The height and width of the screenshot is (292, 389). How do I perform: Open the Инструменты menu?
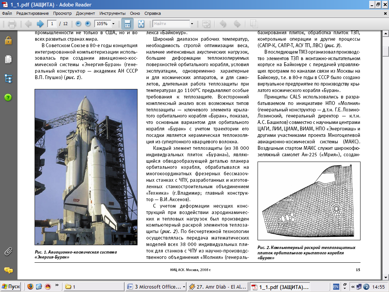coord(112,13)
